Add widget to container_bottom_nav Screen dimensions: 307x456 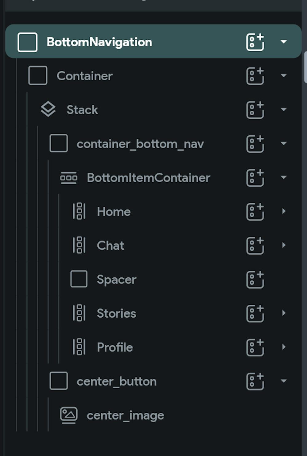pyautogui.click(x=255, y=144)
